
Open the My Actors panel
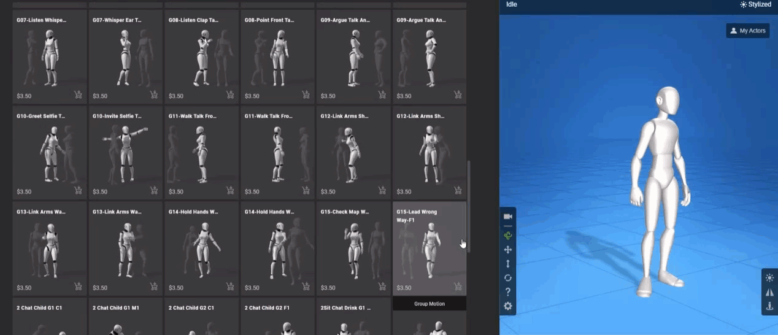tap(747, 31)
